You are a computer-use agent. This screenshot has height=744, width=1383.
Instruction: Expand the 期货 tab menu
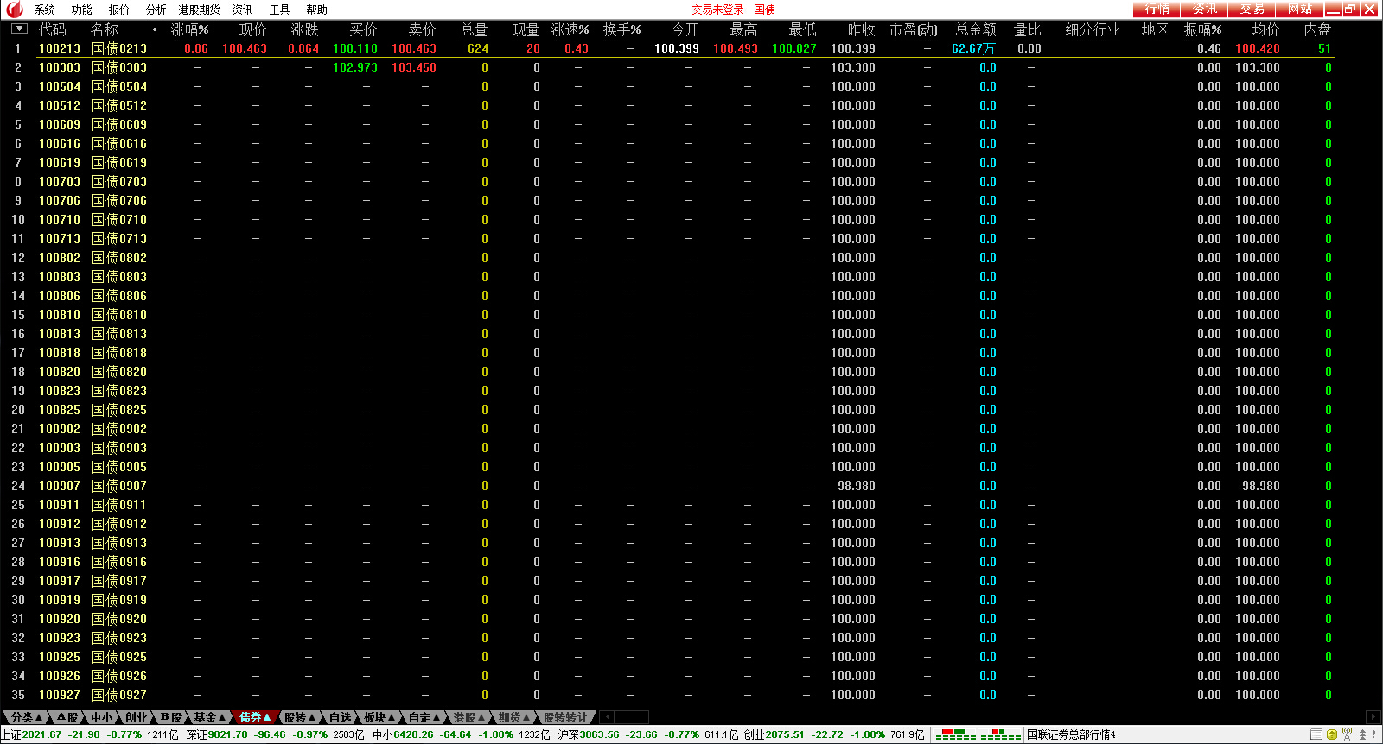tap(513, 717)
